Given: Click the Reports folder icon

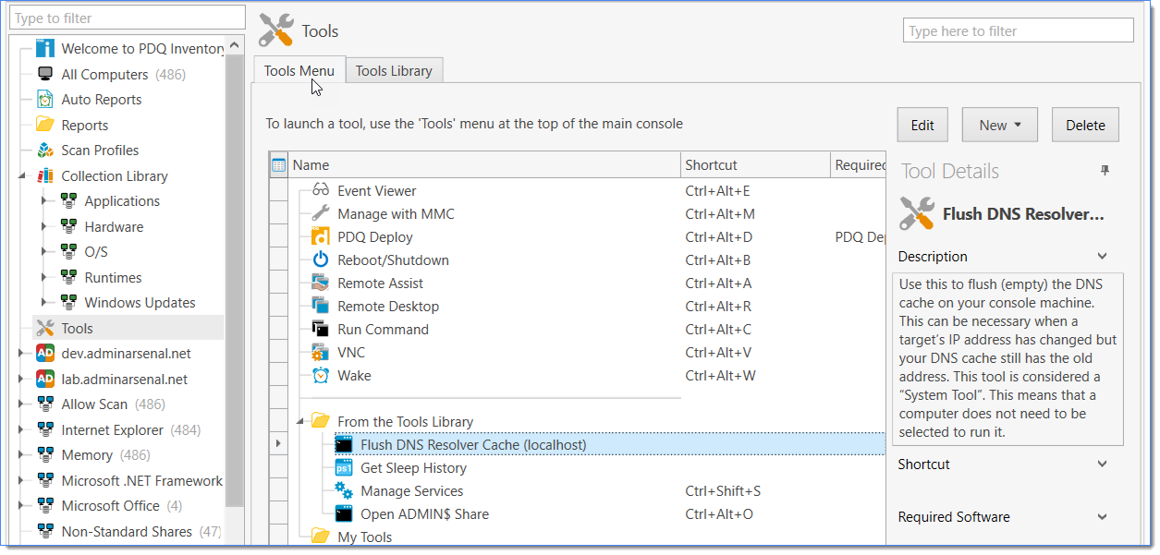Looking at the screenshot, I should (45, 125).
